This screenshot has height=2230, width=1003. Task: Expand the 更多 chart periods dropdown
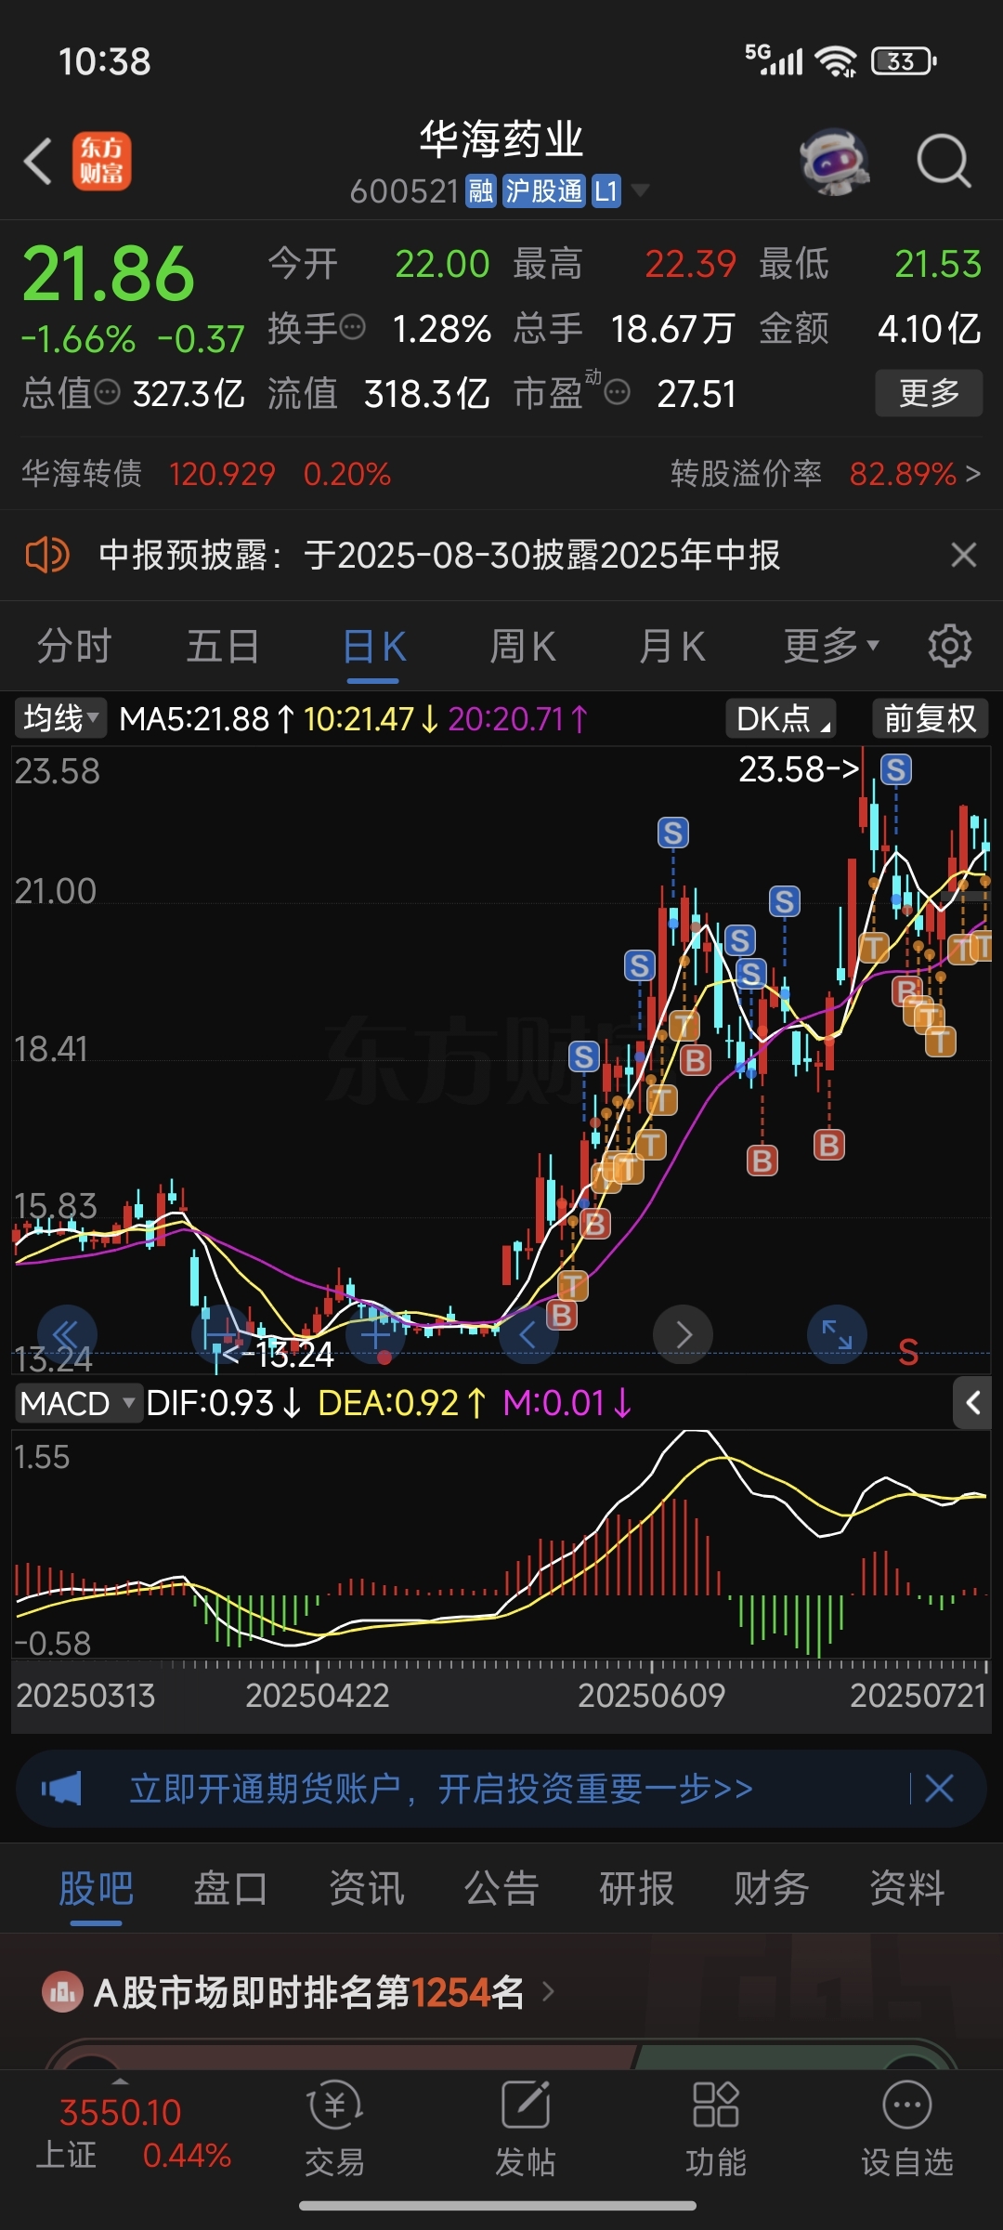coord(831,646)
